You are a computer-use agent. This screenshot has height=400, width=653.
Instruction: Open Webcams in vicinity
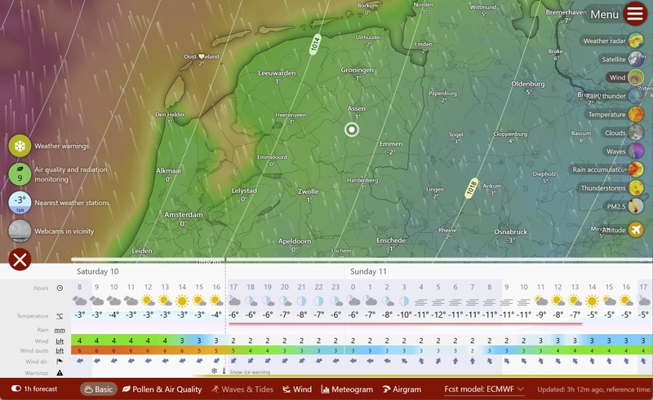(x=20, y=231)
